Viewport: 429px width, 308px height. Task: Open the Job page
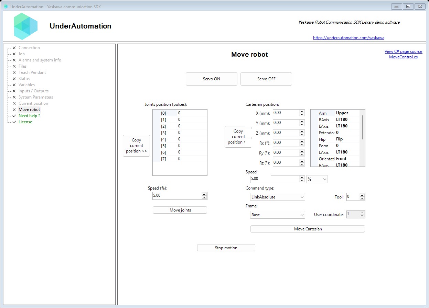click(x=22, y=54)
